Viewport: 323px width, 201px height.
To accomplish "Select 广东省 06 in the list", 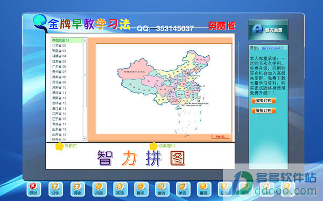I will (x=67, y=66).
